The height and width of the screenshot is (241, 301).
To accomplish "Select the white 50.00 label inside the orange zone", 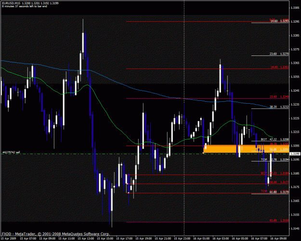I will click(279, 149).
